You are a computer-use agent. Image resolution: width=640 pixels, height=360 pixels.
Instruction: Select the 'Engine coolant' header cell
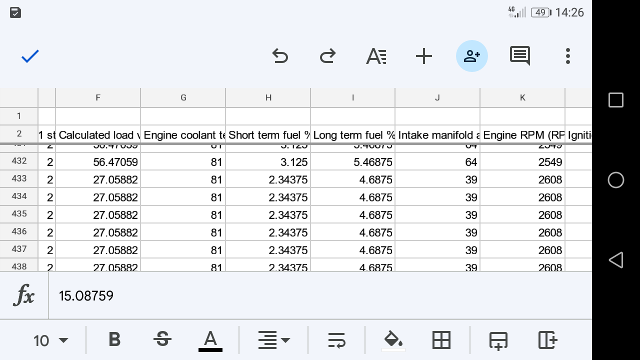(x=183, y=135)
